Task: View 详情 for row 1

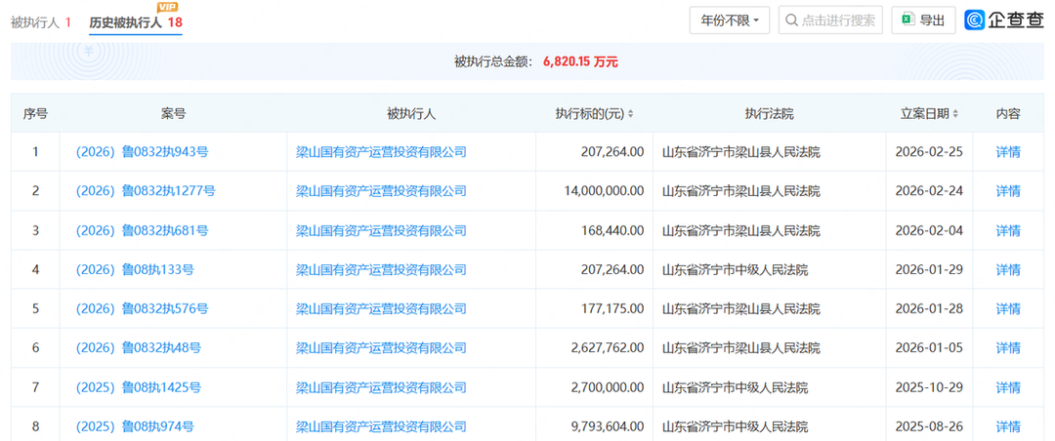Action: 1008,152
